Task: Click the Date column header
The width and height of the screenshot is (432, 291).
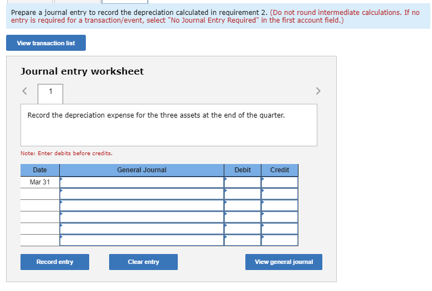Action: pos(40,170)
